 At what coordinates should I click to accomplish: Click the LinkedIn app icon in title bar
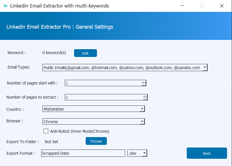[6, 6]
